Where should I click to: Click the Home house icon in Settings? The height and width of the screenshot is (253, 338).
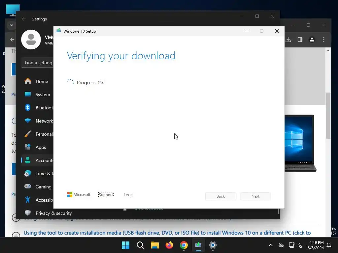click(x=28, y=81)
